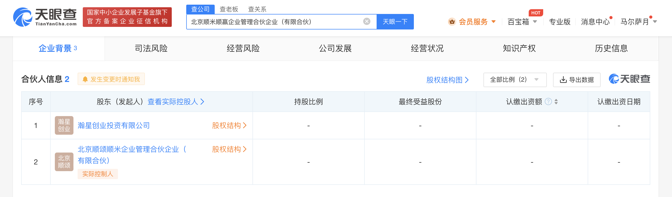
Task: Click the 查看实际控股人 link
Action: coord(176,102)
